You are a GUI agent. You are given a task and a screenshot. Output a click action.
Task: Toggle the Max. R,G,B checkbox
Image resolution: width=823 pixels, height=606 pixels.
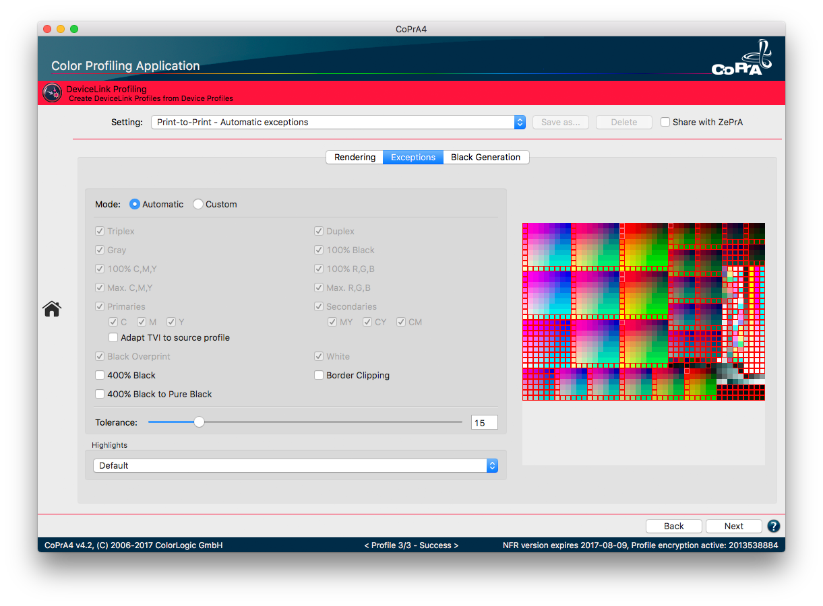(x=319, y=288)
